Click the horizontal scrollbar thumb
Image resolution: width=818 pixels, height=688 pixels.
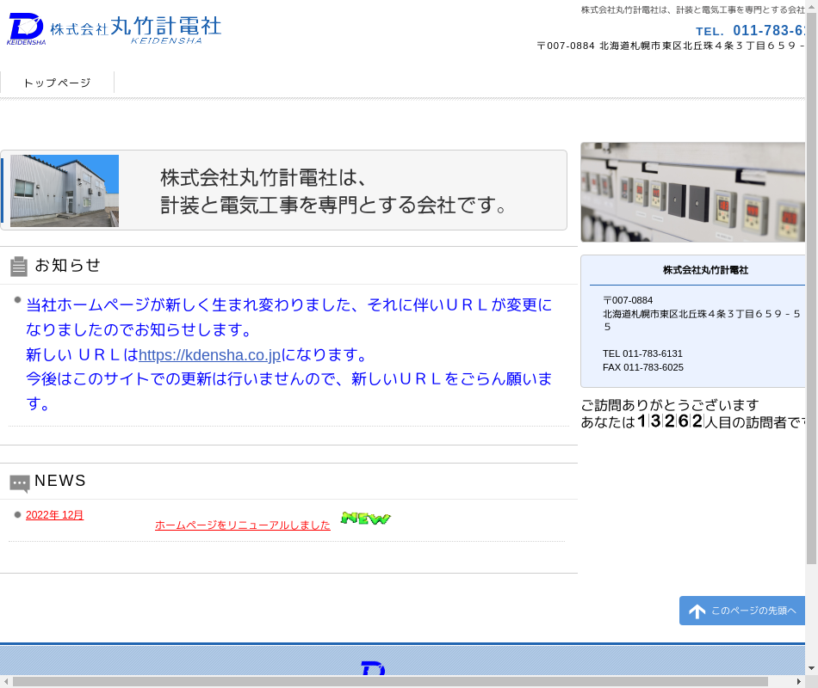point(390,682)
